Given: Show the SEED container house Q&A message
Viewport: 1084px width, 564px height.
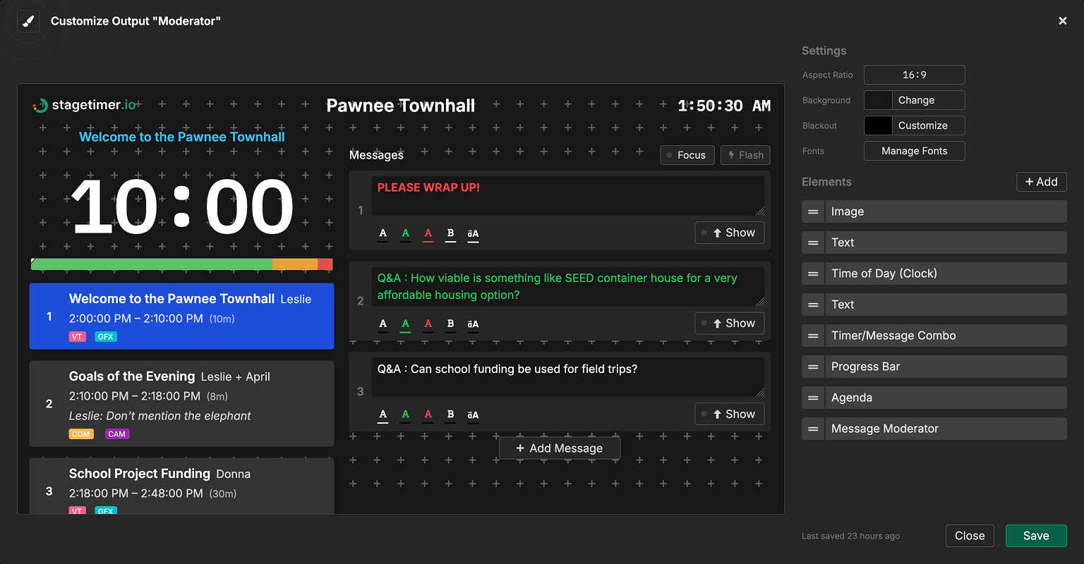Looking at the screenshot, I should (730, 323).
